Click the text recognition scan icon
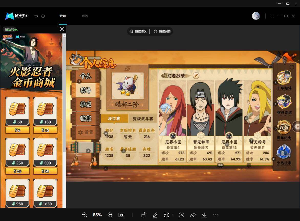This screenshot has height=221, width=300. [182, 215]
